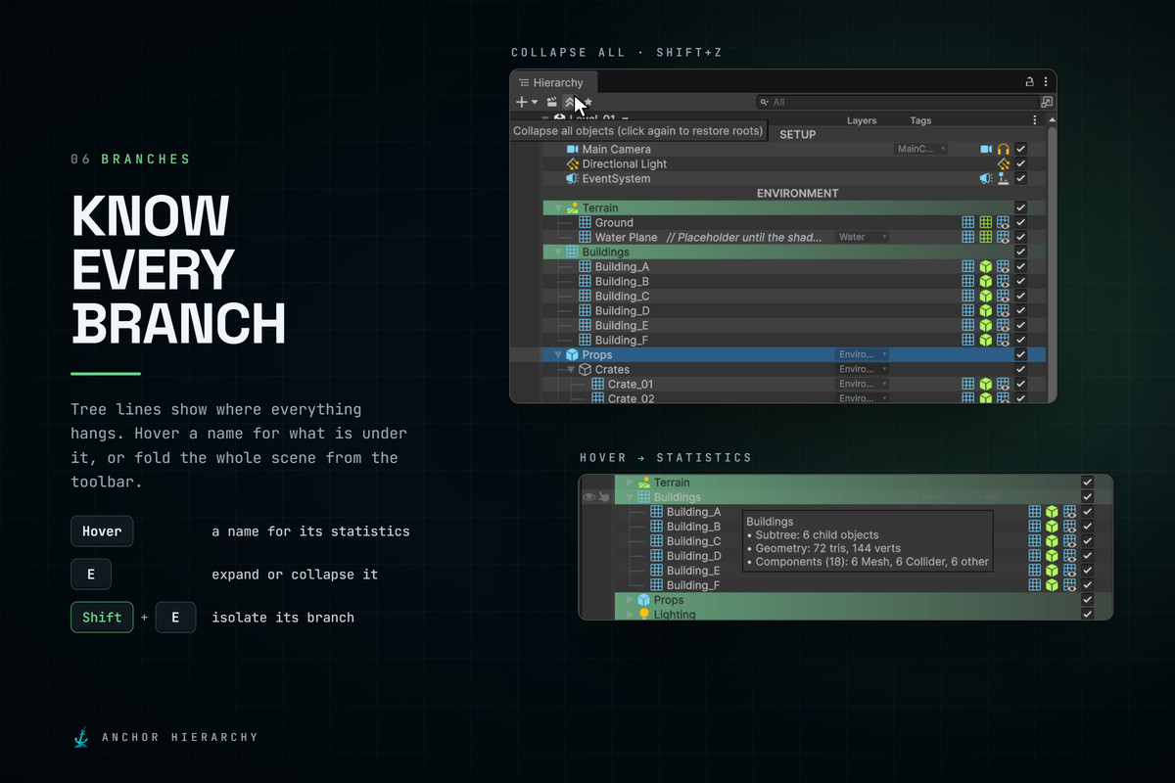This screenshot has width=1175, height=783.
Task: Click the blue camera component icon beside the headphones
Action: pos(986,150)
